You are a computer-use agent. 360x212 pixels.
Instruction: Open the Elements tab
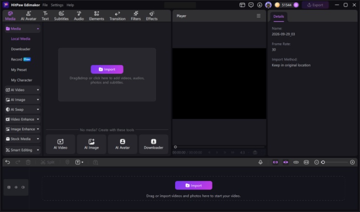click(96, 16)
